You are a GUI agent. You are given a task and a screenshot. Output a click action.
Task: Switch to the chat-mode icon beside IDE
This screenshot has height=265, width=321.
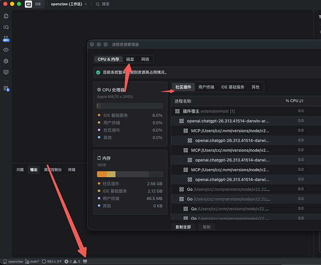pos(29,4)
